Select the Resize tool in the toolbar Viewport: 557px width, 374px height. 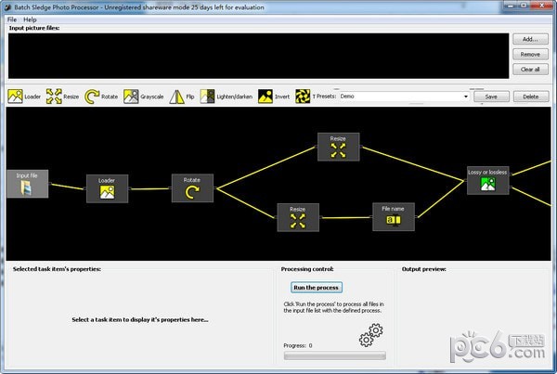point(62,97)
